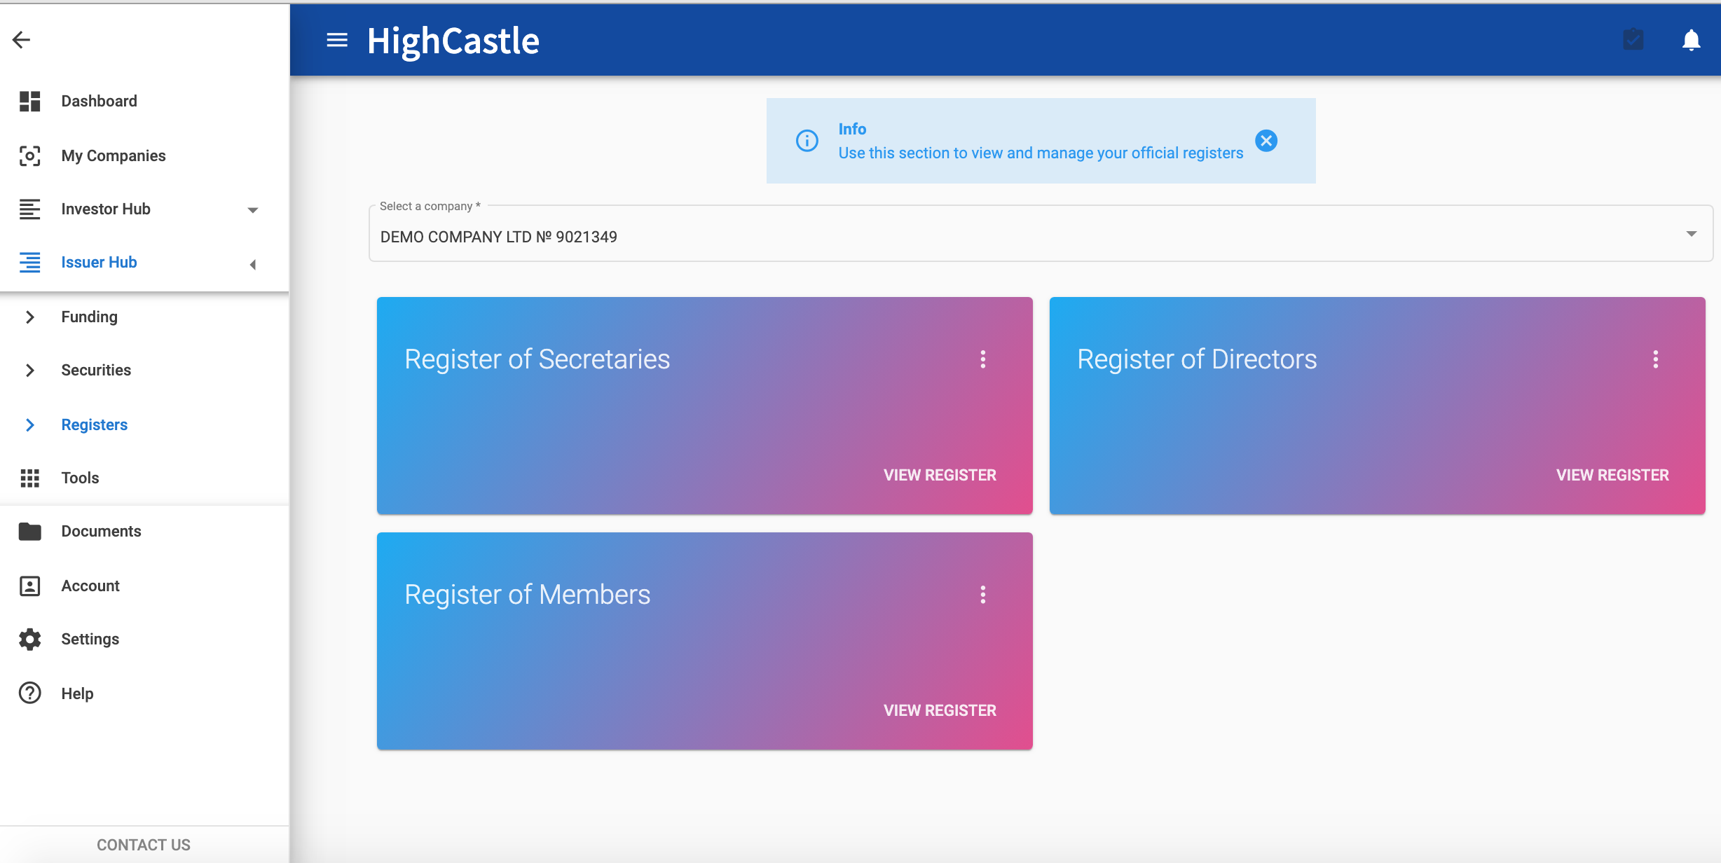Screen dimensions: 1721x863
Task: Open the Register of Secretaries three-dot menu
Action: click(x=982, y=359)
